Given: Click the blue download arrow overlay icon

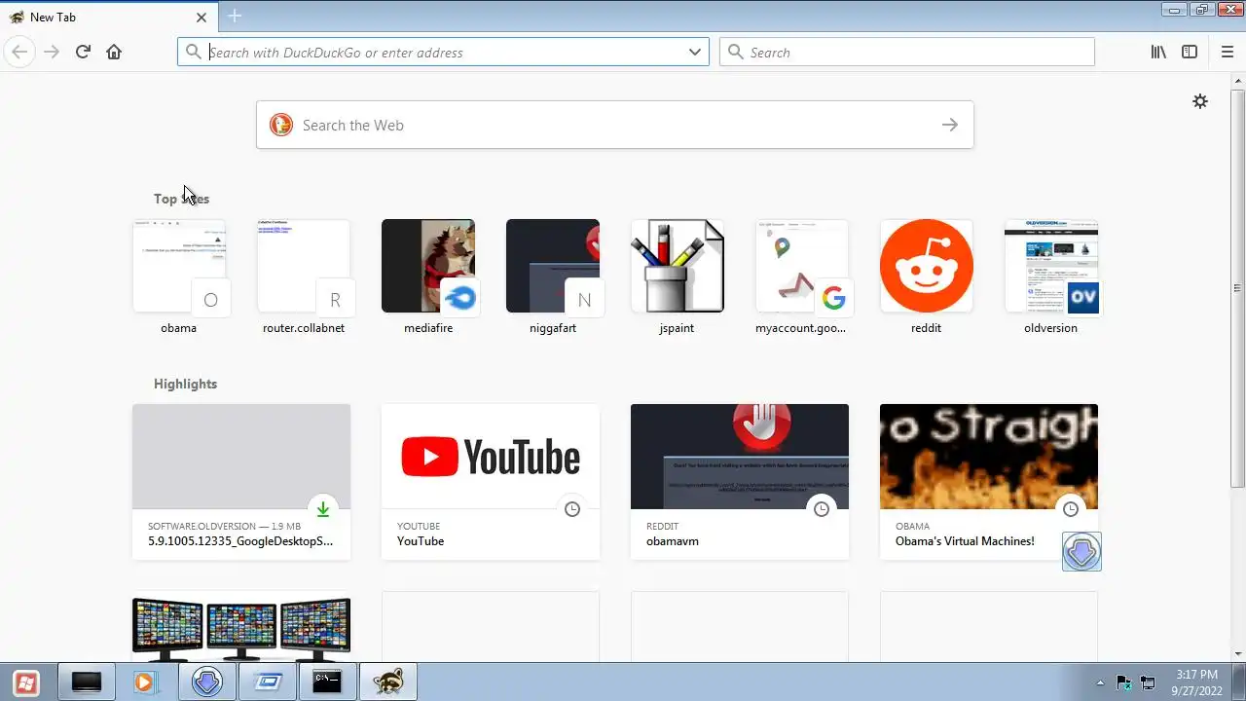Looking at the screenshot, I should coord(1081,552).
